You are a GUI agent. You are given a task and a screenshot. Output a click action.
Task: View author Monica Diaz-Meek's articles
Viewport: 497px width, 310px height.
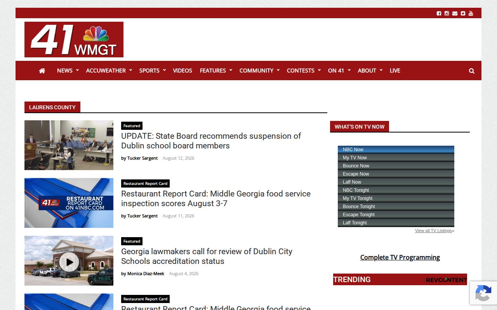tap(146, 274)
